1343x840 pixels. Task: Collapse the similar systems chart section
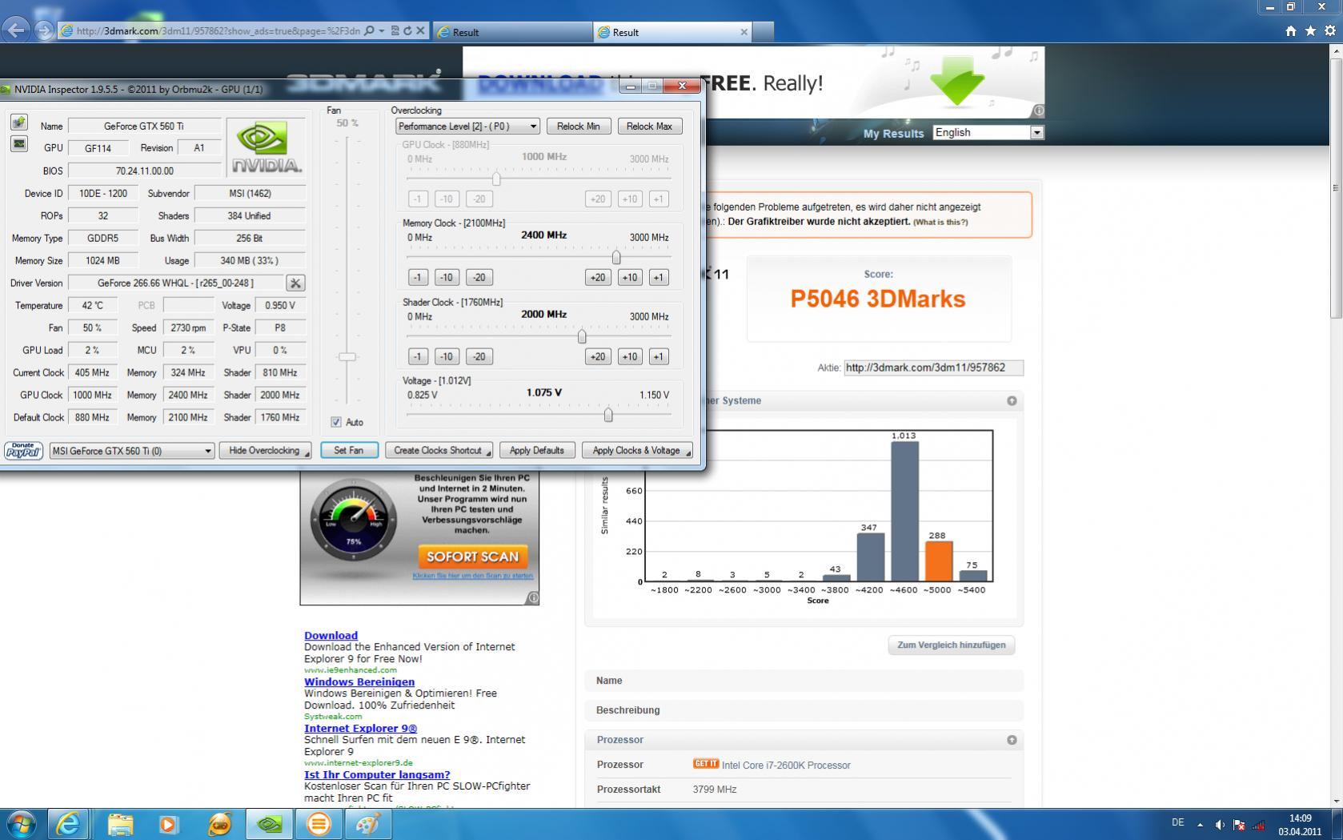click(x=1012, y=400)
